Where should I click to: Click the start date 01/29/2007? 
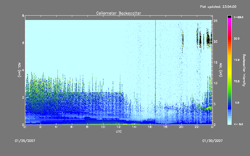point(25,141)
